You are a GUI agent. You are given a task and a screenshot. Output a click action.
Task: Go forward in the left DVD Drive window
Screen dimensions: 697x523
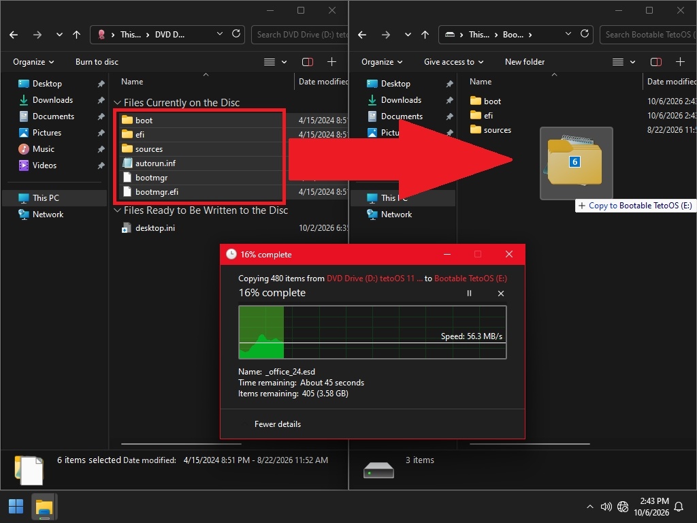(x=37, y=35)
